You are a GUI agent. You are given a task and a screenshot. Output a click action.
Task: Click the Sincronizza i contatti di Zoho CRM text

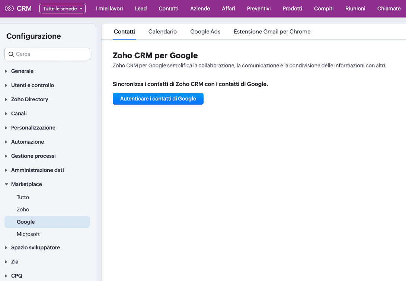(x=190, y=84)
